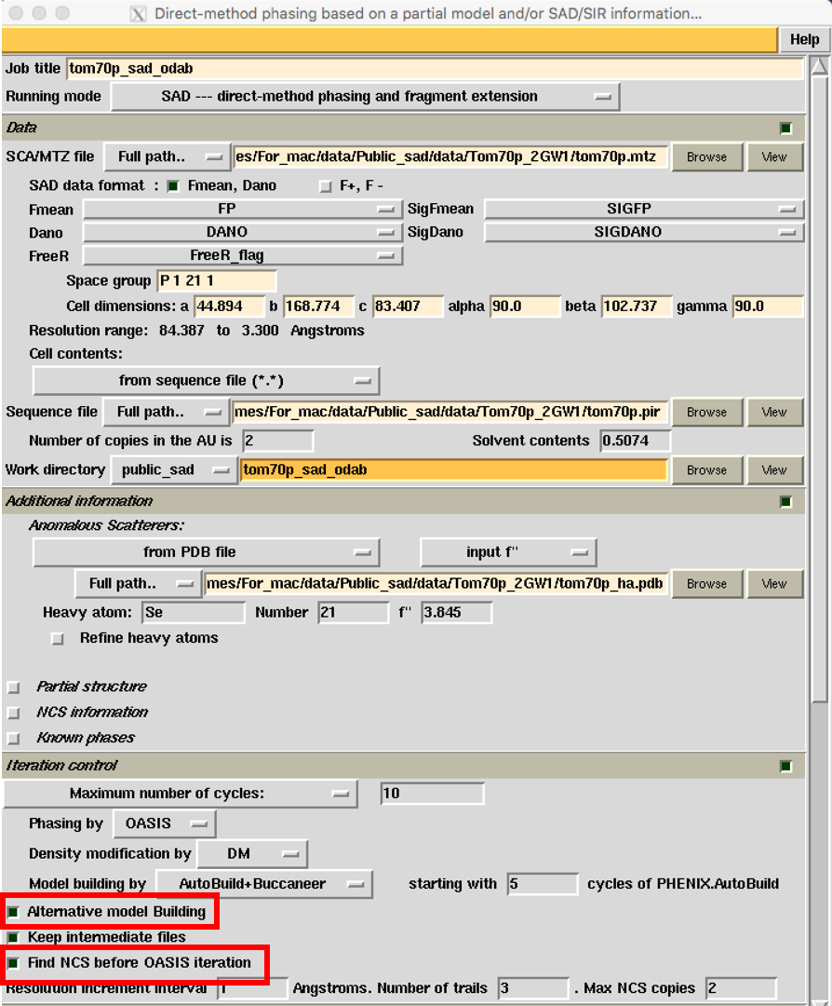Open the Phasing by OASIS dropdown
The width and height of the screenshot is (832, 1006).
click(164, 824)
